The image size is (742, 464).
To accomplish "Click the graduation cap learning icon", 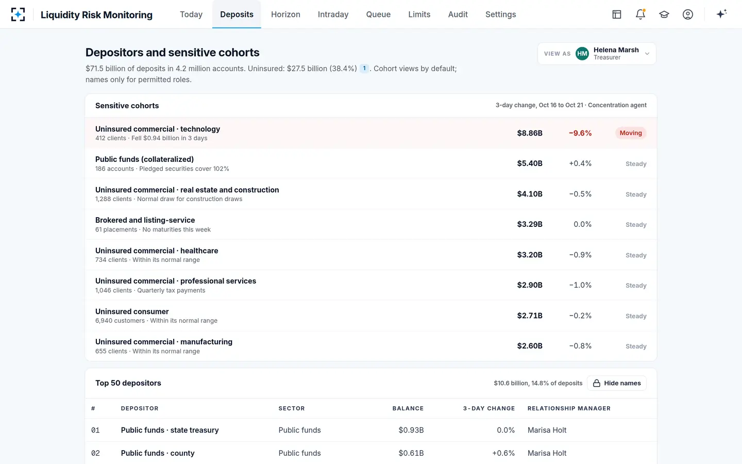I will click(x=664, y=14).
